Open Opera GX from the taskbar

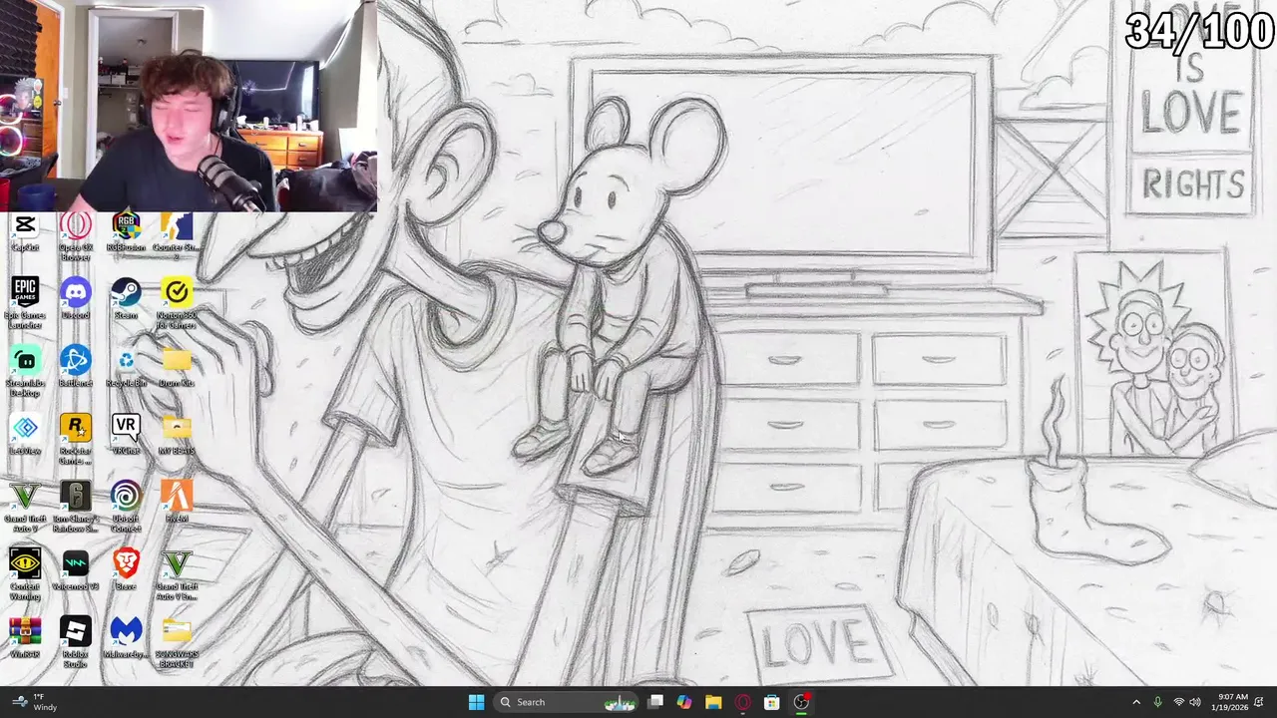(x=742, y=702)
